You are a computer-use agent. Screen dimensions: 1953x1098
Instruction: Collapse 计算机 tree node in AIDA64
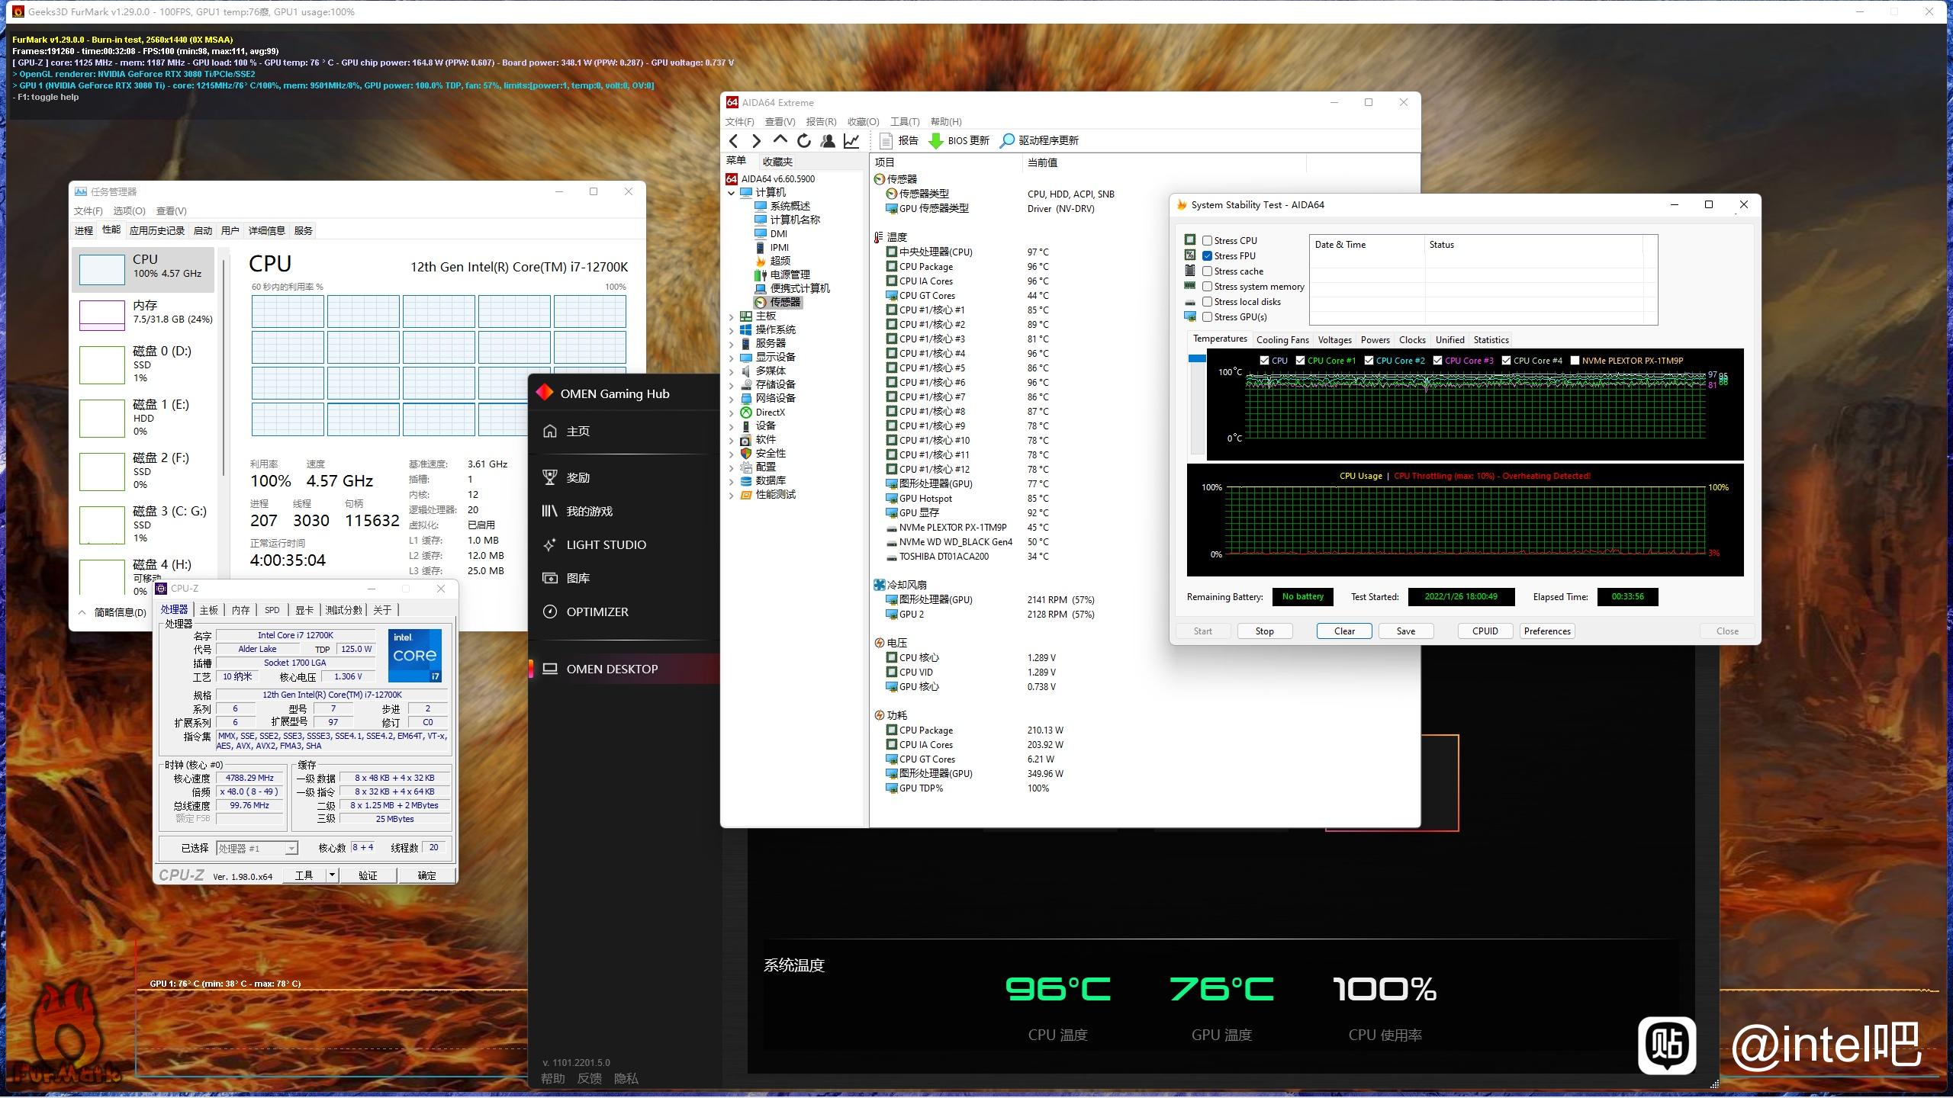731,193
